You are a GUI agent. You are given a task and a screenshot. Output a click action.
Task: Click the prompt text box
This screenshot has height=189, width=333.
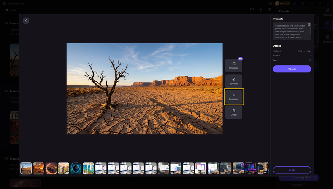(290, 32)
